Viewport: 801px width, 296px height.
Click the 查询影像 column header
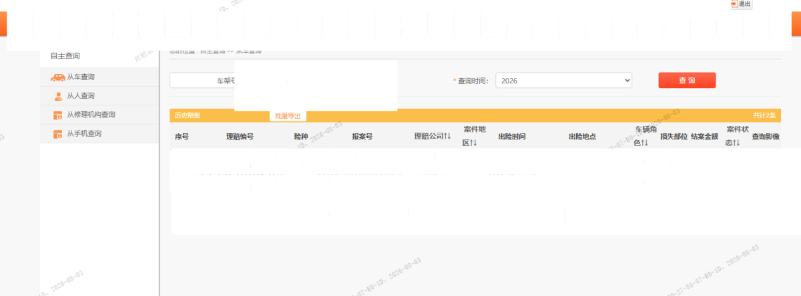[765, 137]
